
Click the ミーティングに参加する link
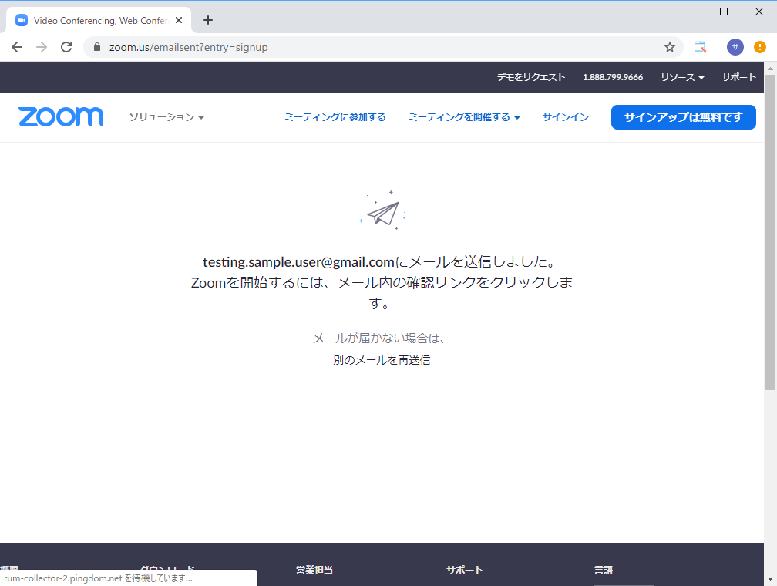(335, 117)
